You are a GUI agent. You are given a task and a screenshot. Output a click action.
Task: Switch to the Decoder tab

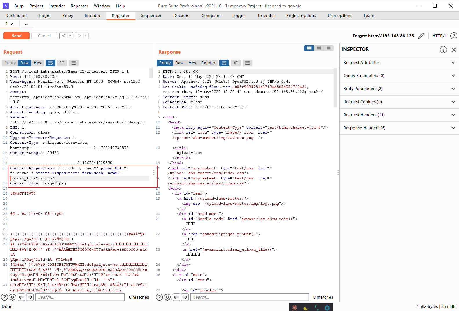[182, 16]
